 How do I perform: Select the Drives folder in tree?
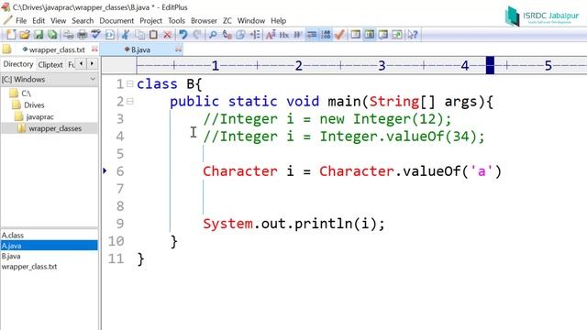click(34, 105)
